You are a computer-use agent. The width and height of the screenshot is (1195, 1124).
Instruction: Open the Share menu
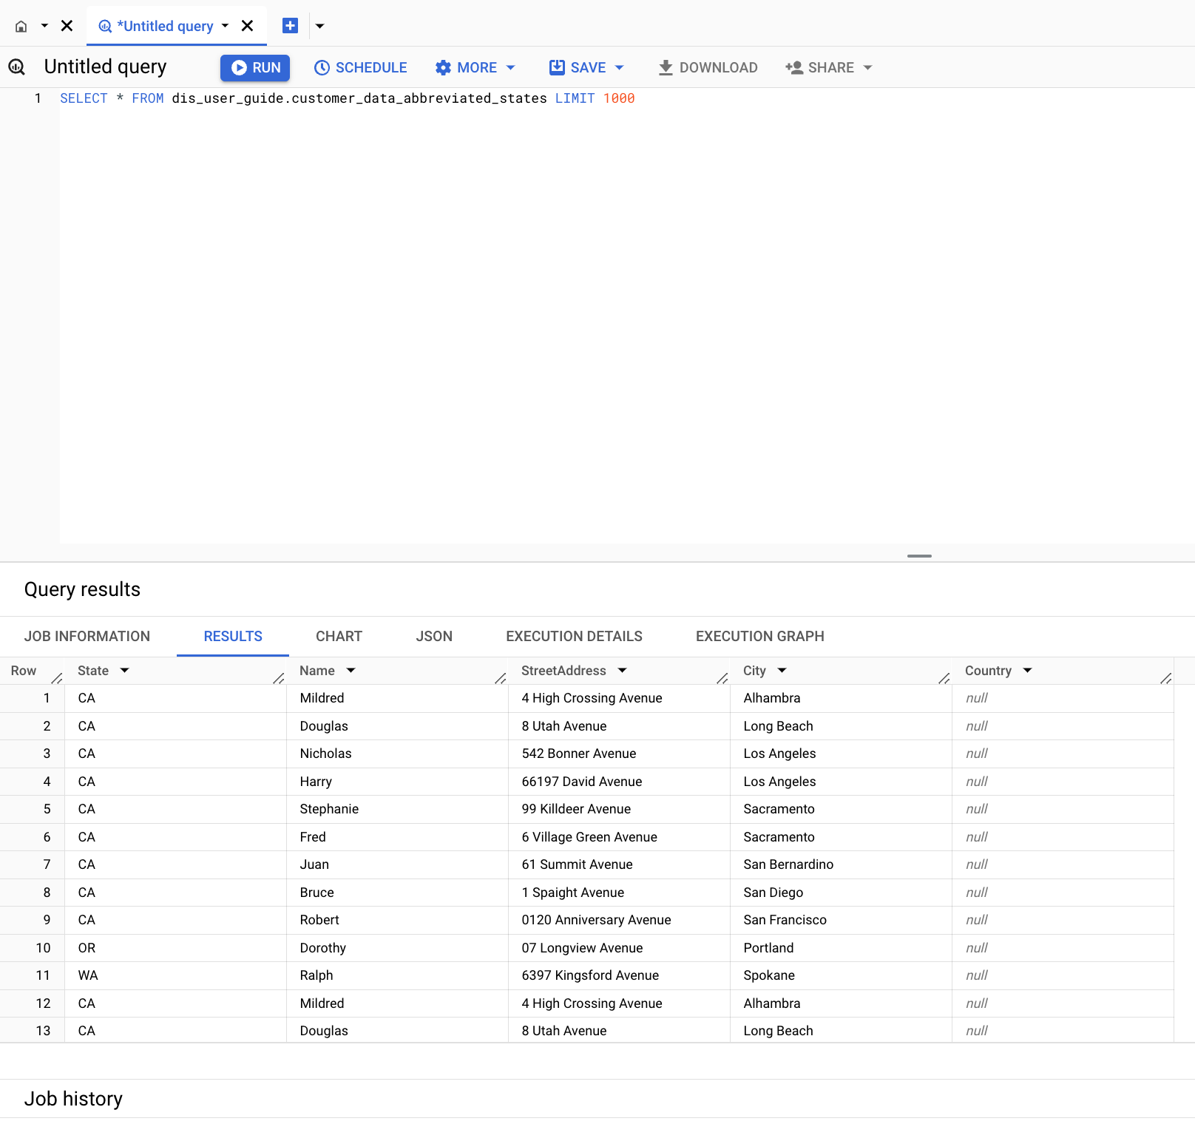coord(828,67)
